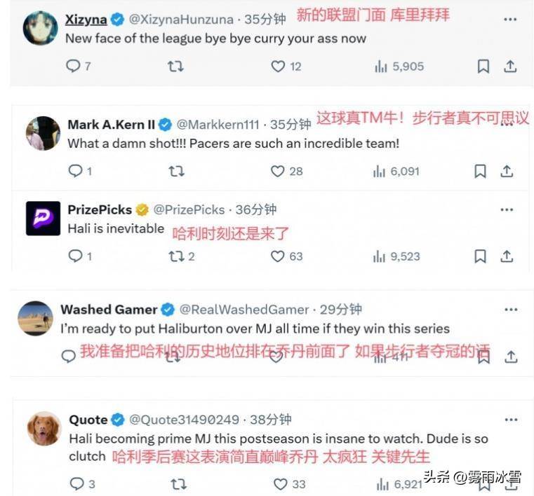The height and width of the screenshot is (496, 534).
Task: Share the Washed Gamer tweet
Action: point(511,357)
